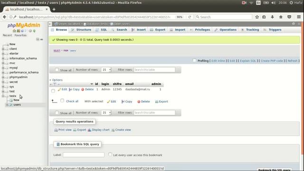Image resolution: width=304 pixels, height=171 pixels.
Task: Click the Create PHP code link
Action: click(x=272, y=61)
